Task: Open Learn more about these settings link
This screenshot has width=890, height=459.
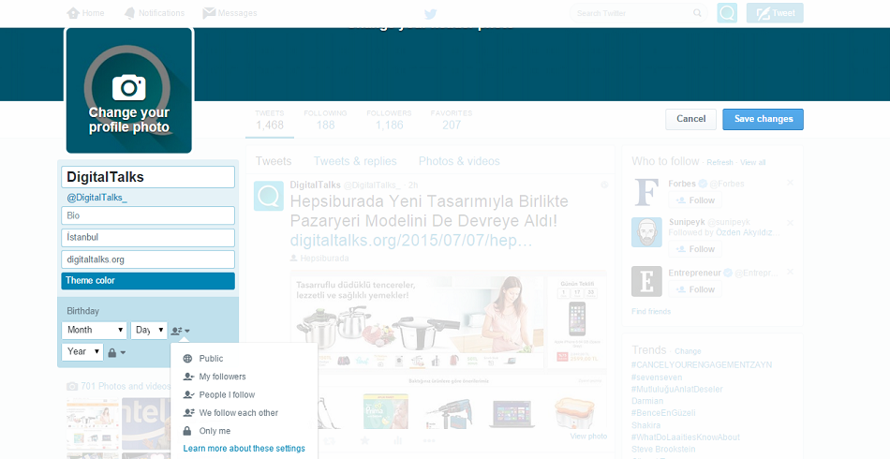Action: tap(245, 448)
